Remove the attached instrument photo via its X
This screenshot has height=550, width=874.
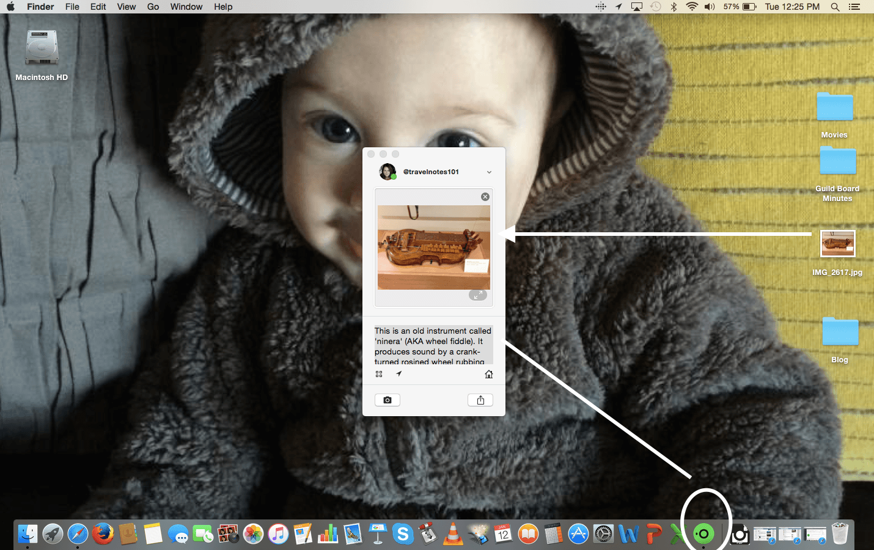tap(485, 196)
